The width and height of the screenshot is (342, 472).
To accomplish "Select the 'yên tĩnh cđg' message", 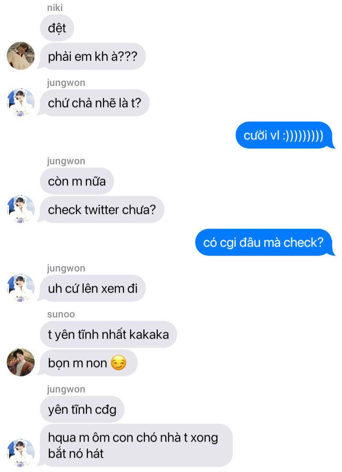I will 82,409.
